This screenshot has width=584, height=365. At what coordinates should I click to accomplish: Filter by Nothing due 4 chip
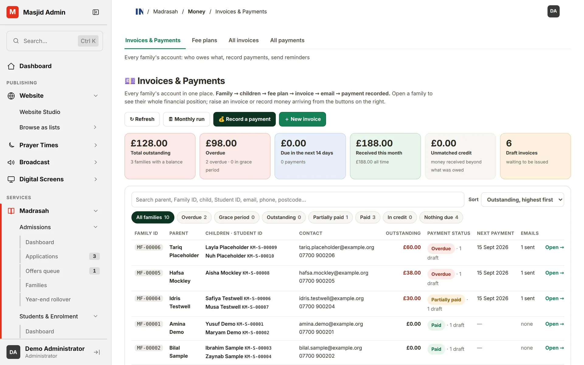click(x=441, y=217)
